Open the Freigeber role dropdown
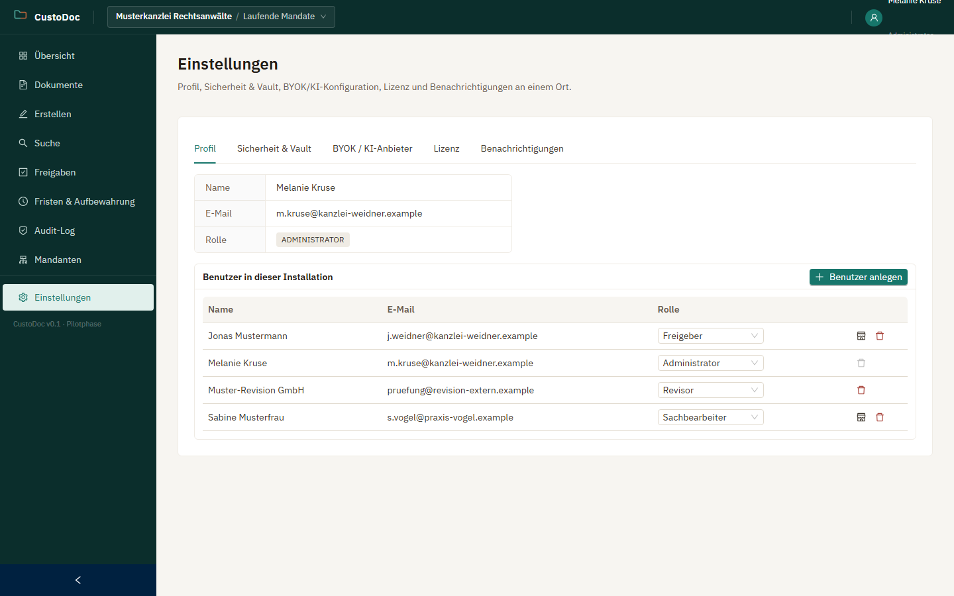This screenshot has width=954, height=596. (x=710, y=336)
